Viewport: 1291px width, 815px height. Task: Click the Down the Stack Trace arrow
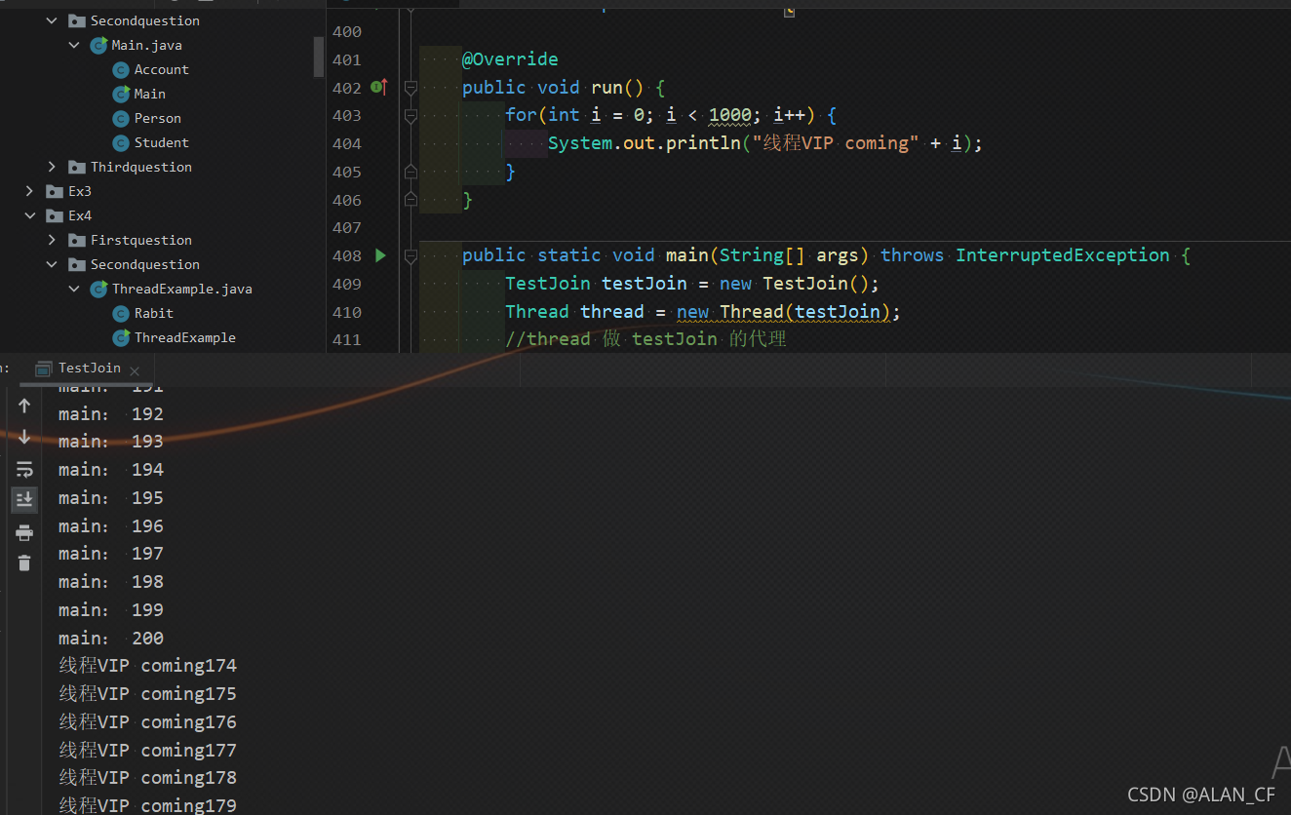(x=24, y=438)
